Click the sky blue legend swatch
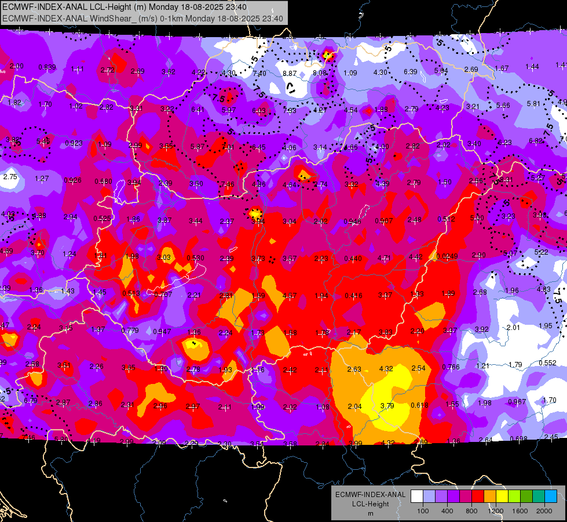Image resolution: width=567 pixels, height=522 pixels. coord(551,496)
